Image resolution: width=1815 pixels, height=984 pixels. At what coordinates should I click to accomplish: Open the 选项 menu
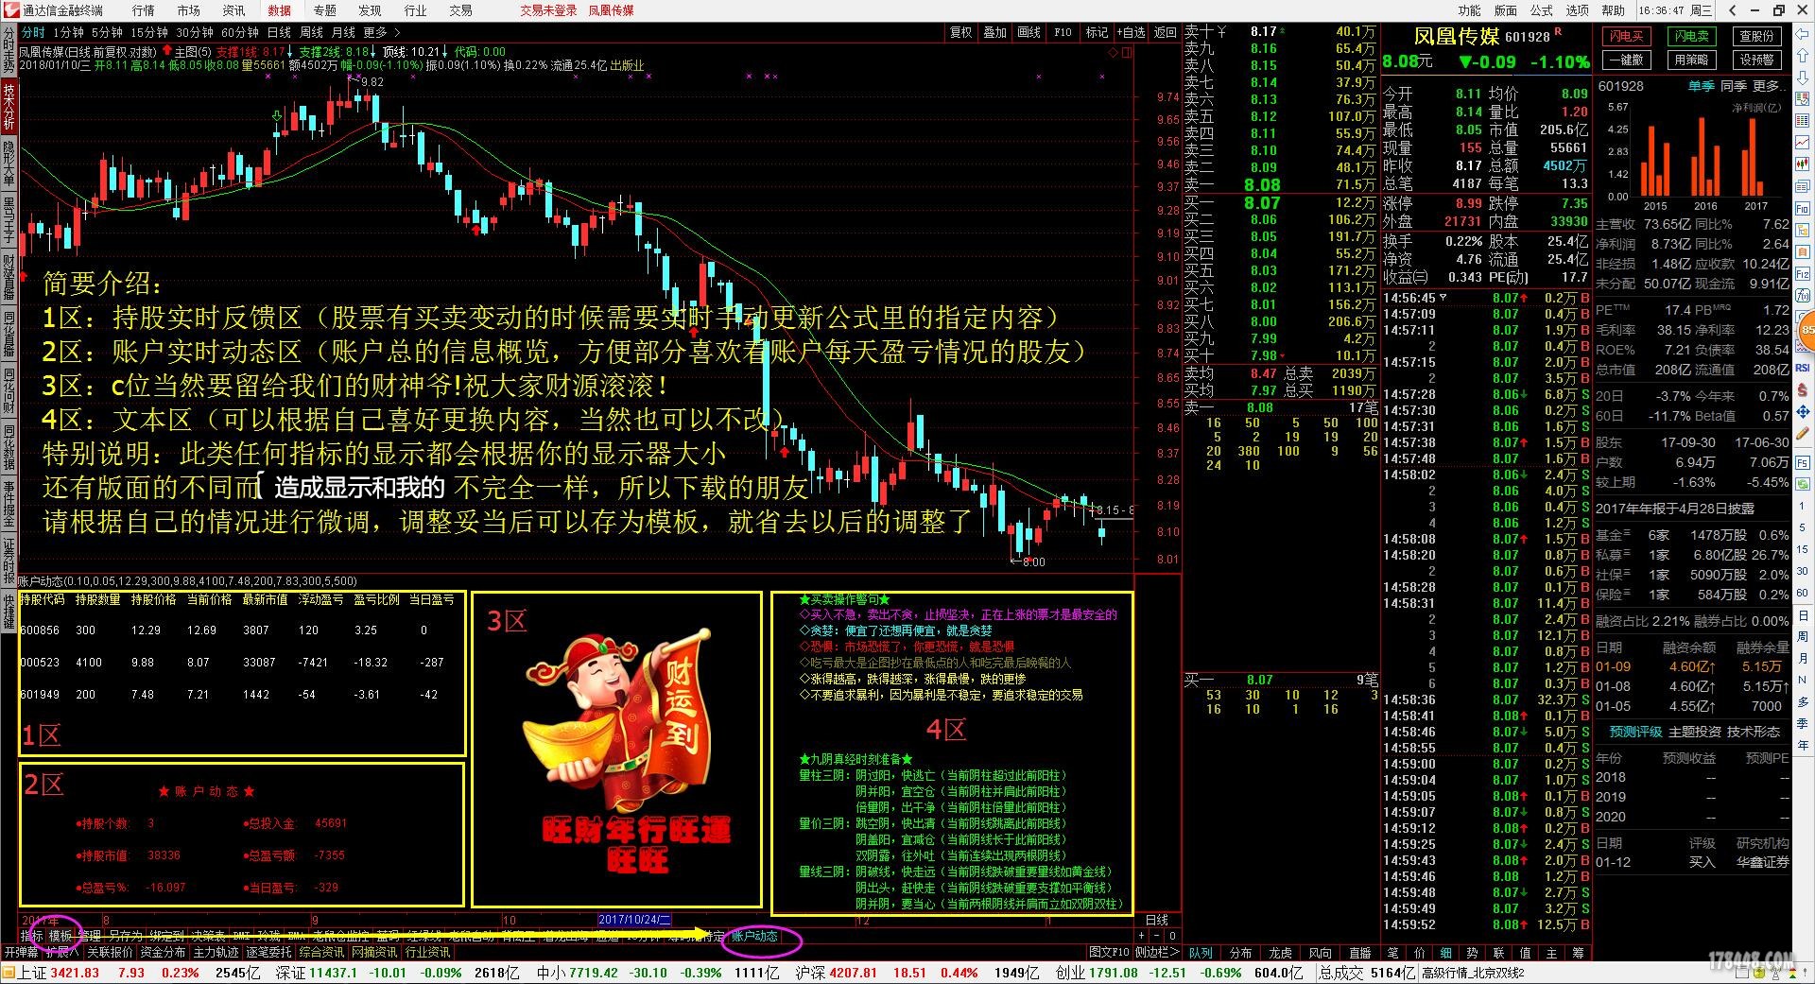pyautogui.click(x=1578, y=10)
